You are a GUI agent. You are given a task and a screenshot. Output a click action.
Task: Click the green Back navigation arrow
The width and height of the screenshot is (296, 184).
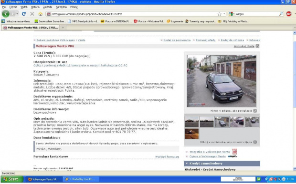(x=6, y=14)
